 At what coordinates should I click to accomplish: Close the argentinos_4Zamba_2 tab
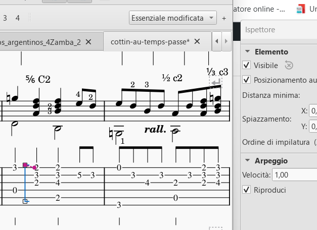88,42
